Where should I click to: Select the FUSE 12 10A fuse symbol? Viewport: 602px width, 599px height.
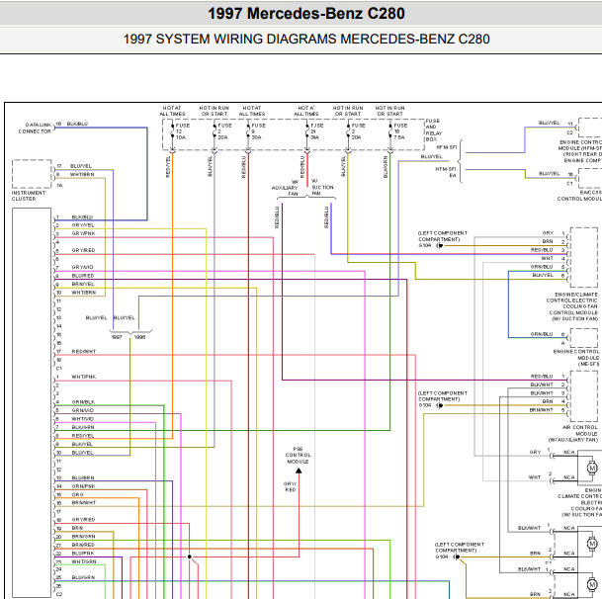click(x=172, y=132)
